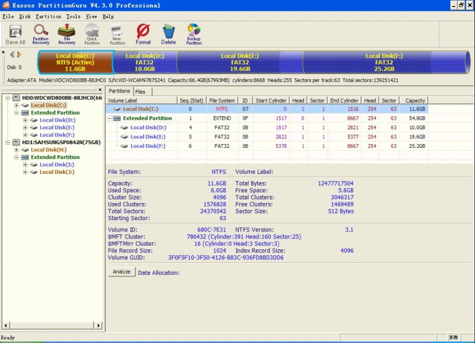The image size is (475, 343).
Task: Switch to the Files tab
Action: [x=140, y=91]
